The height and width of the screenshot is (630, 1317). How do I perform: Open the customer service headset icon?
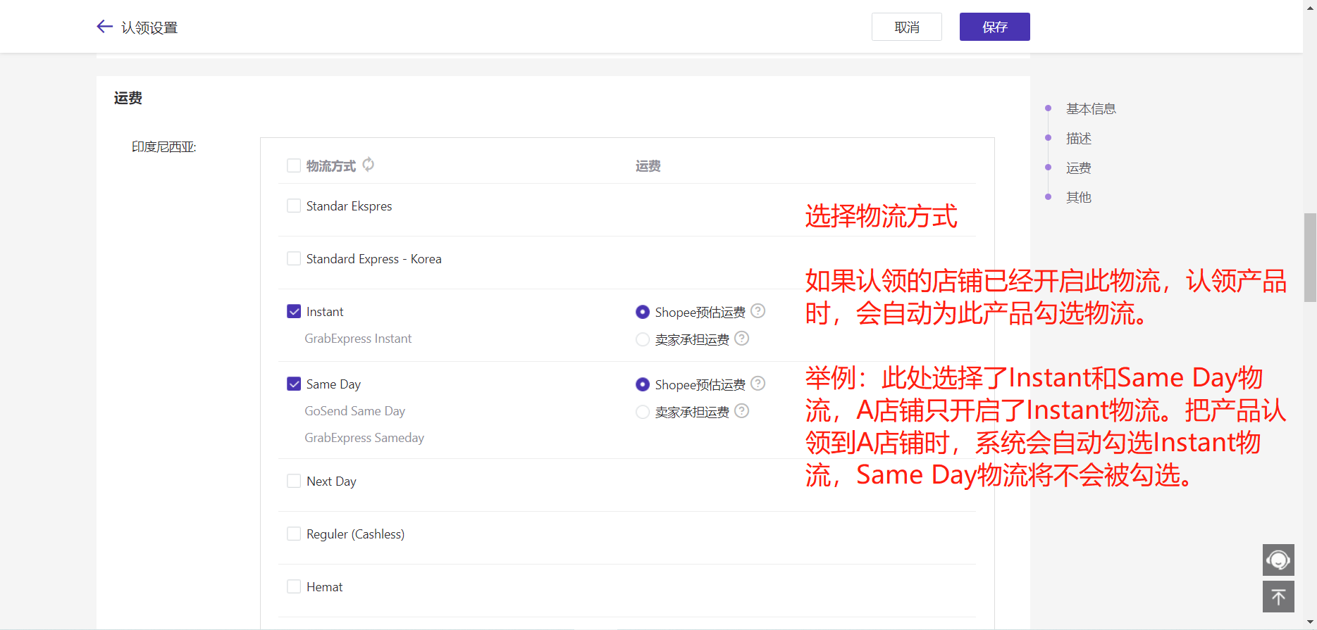1278,560
